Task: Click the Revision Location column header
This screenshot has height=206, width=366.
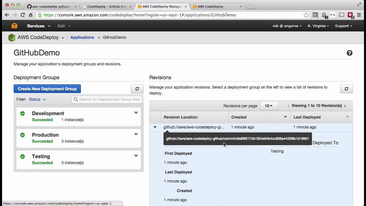Action: [x=181, y=117]
